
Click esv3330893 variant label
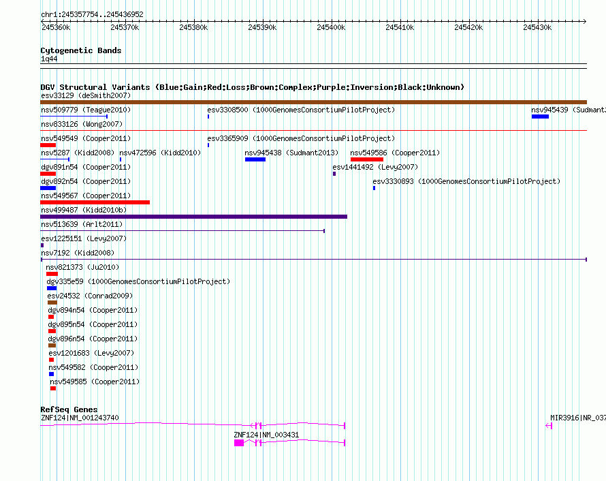(466, 181)
